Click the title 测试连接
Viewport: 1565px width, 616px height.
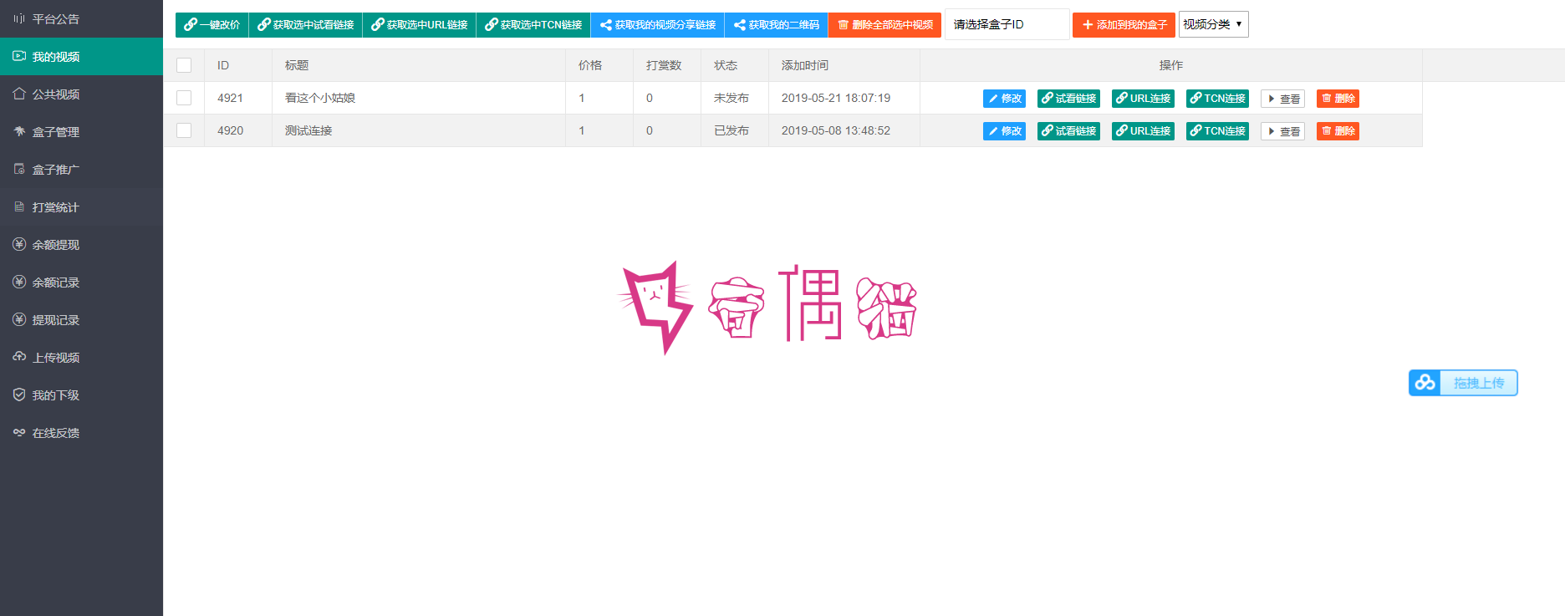[x=308, y=130]
